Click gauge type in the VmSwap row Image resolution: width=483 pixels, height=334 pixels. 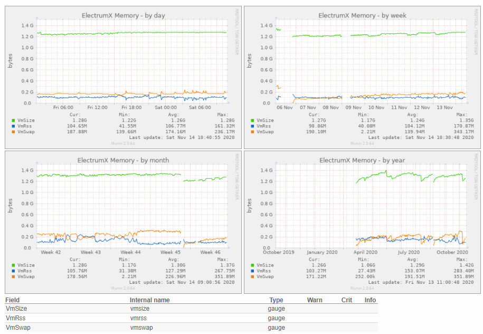276,328
